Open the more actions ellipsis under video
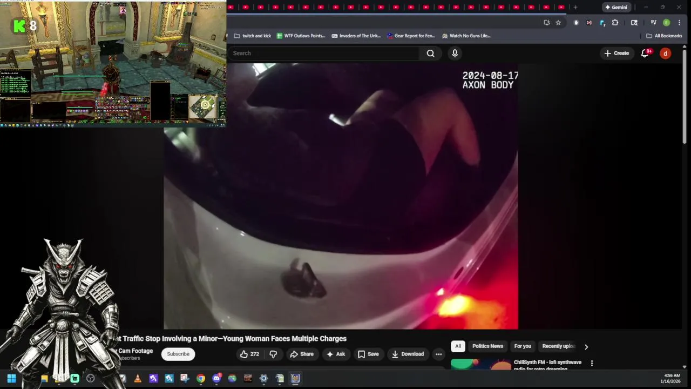 point(438,354)
